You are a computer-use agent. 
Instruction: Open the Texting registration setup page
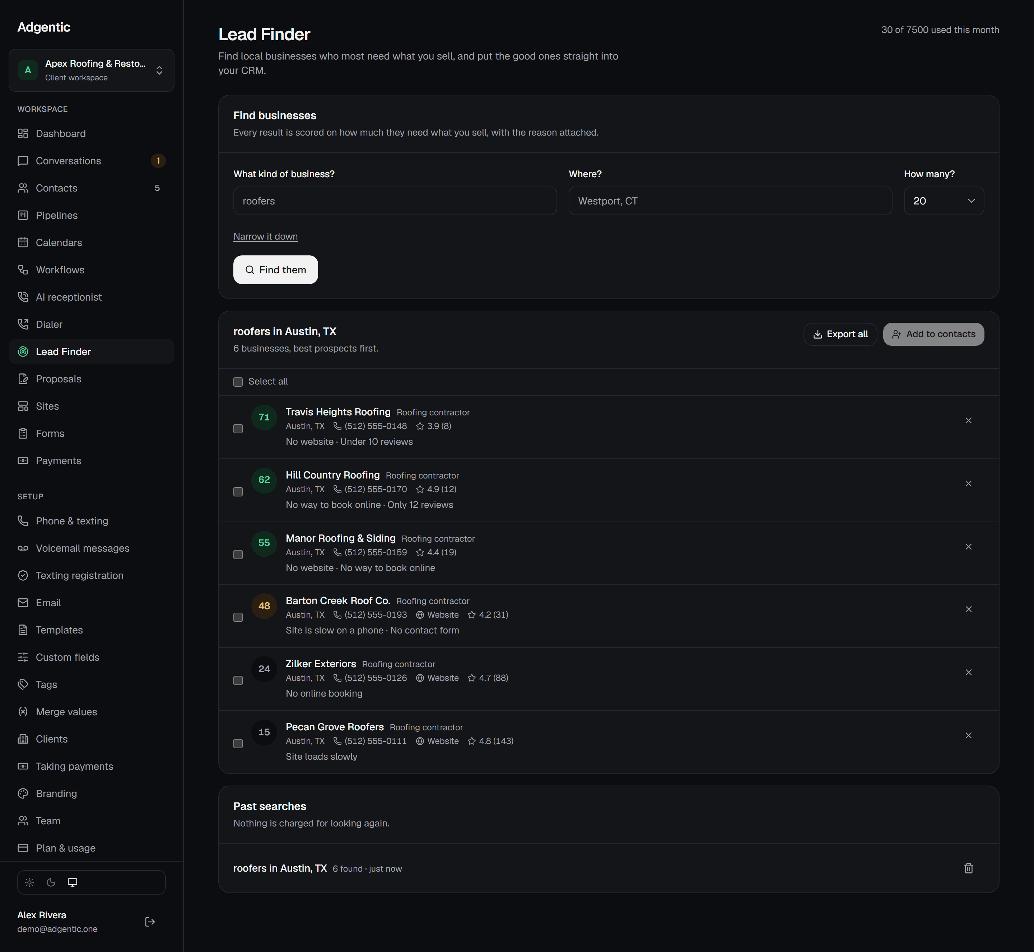[91, 575]
